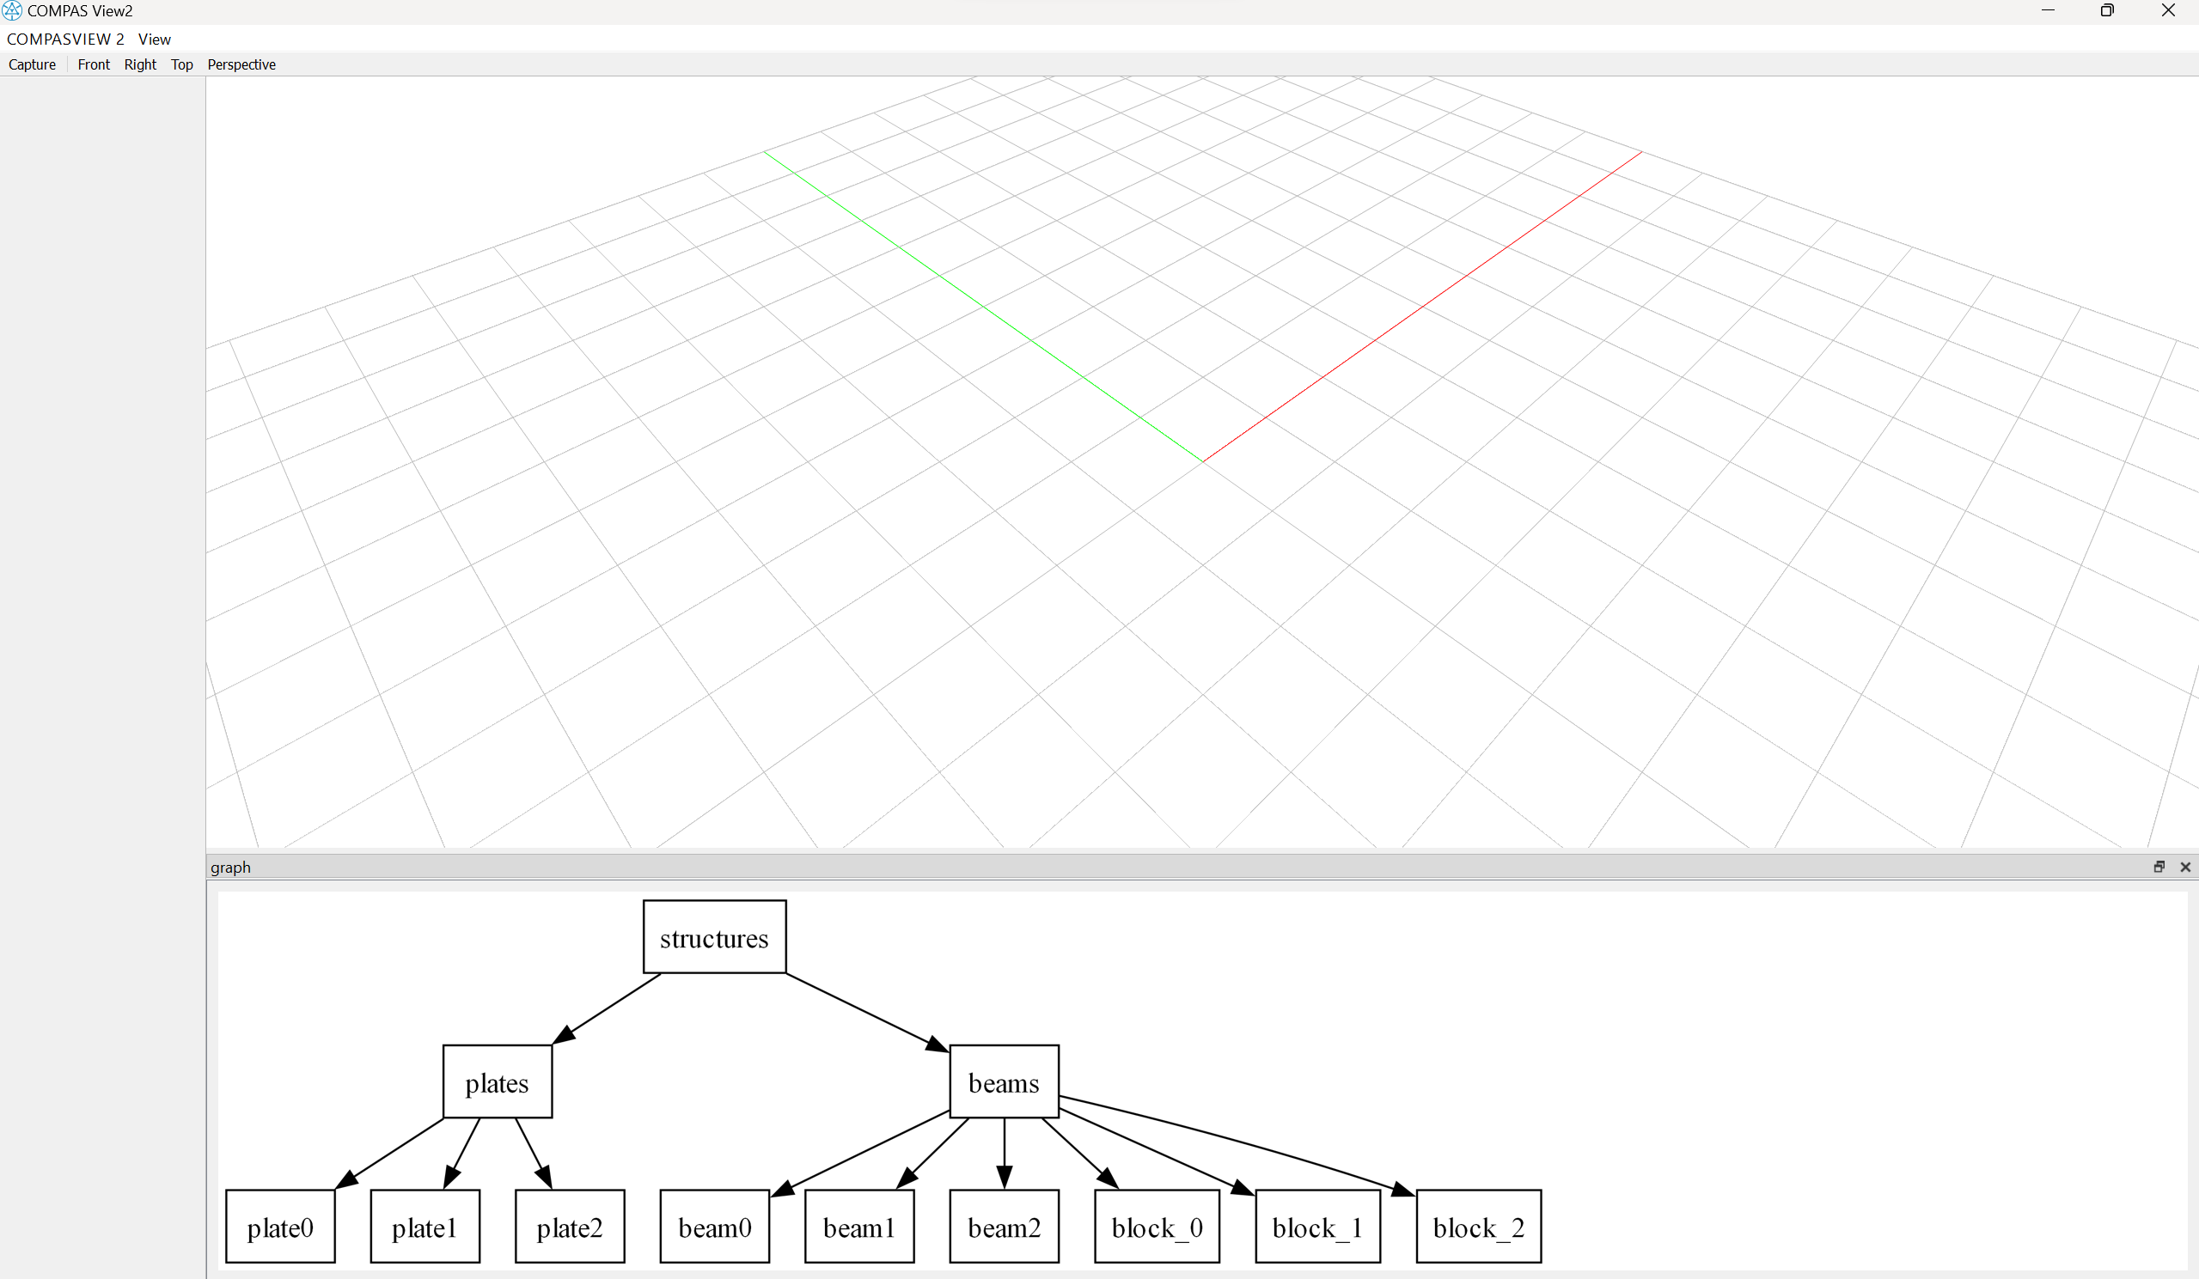Select the beam1 node

coord(858,1226)
